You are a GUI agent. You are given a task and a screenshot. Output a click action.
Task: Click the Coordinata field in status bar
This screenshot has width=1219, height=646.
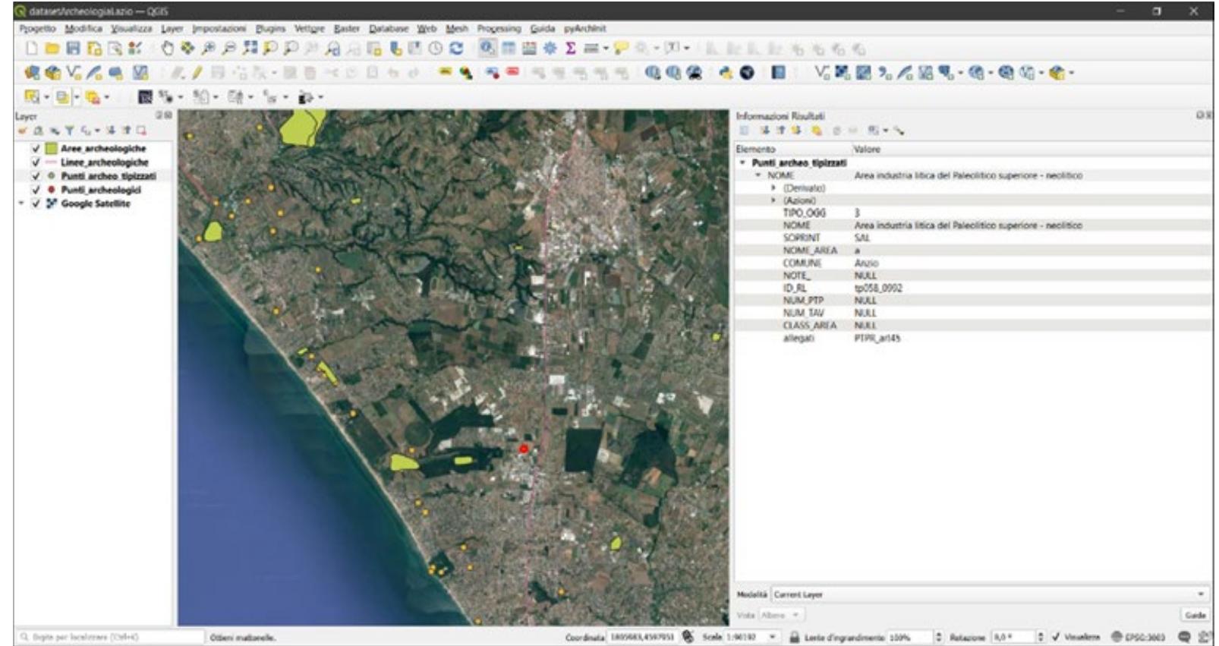(x=644, y=637)
